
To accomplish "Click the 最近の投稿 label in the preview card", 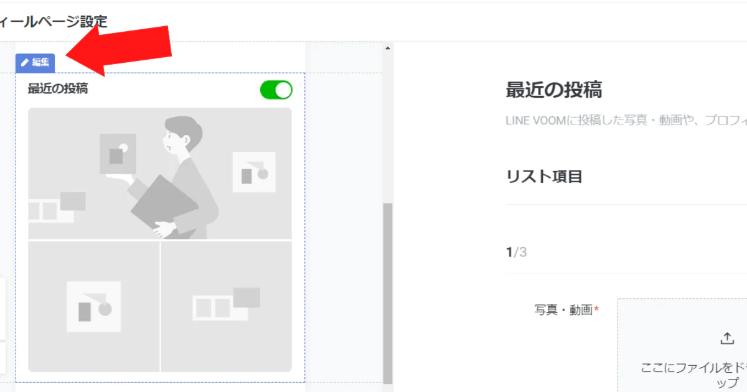I will [x=58, y=89].
